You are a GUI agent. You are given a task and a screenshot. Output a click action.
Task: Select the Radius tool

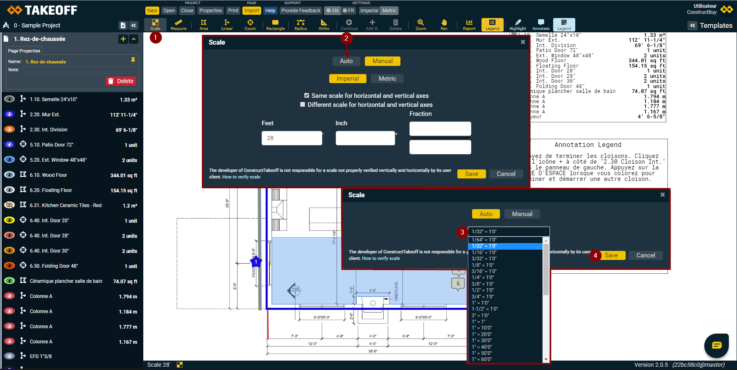pos(301,25)
